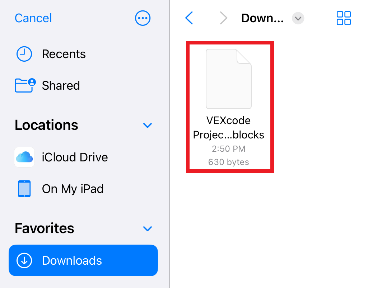Image resolution: width=368 pixels, height=288 pixels.
Task: Tap the Down... title in the navigation bar
Action: [262, 18]
